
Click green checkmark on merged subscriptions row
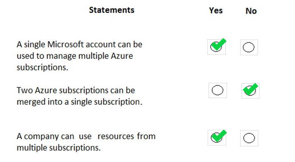click(251, 89)
